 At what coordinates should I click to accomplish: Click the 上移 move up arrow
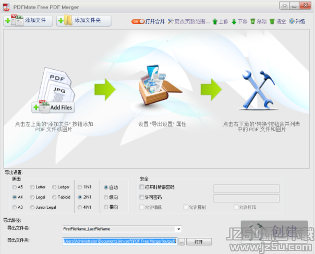[216, 21]
